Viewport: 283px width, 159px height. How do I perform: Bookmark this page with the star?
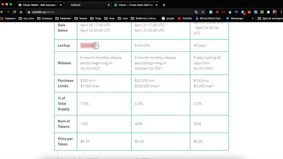tap(203, 12)
